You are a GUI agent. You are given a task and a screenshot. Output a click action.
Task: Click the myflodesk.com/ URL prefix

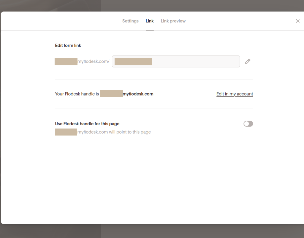pyautogui.click(x=94, y=61)
